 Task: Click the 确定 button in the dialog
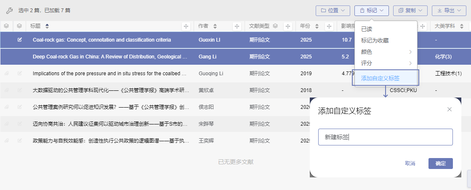click(x=440, y=164)
